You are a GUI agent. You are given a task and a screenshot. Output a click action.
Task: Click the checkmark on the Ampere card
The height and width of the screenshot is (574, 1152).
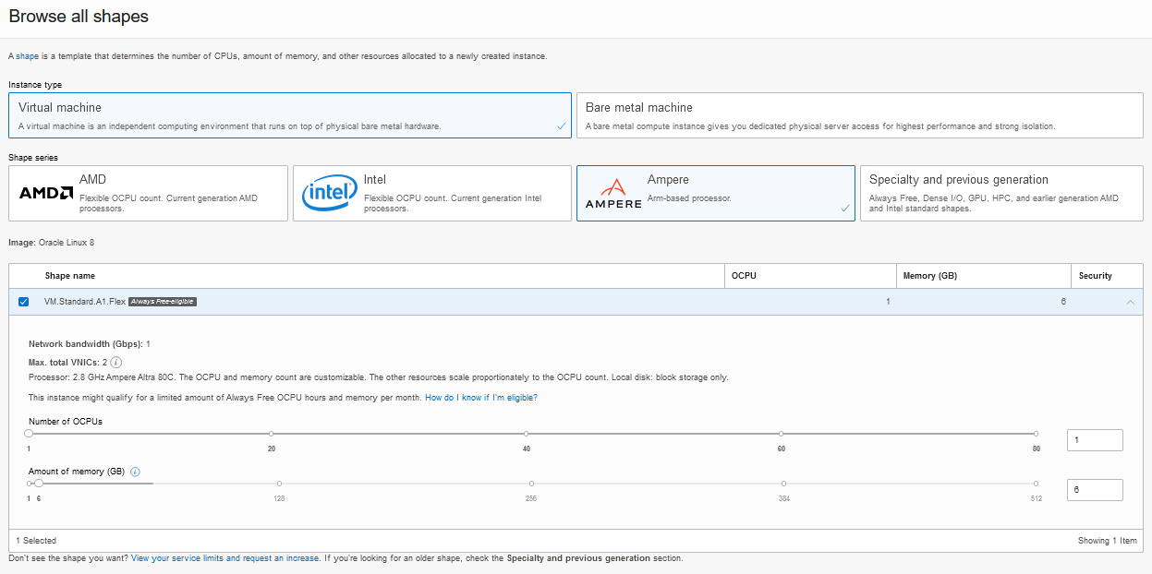[843, 209]
